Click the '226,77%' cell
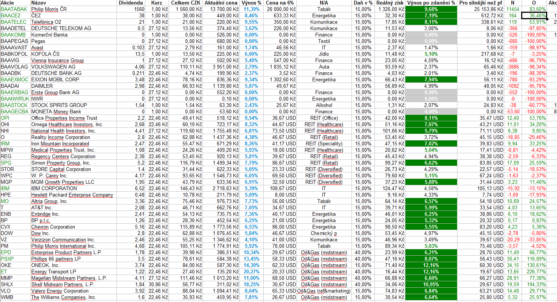 tap(534, 271)
